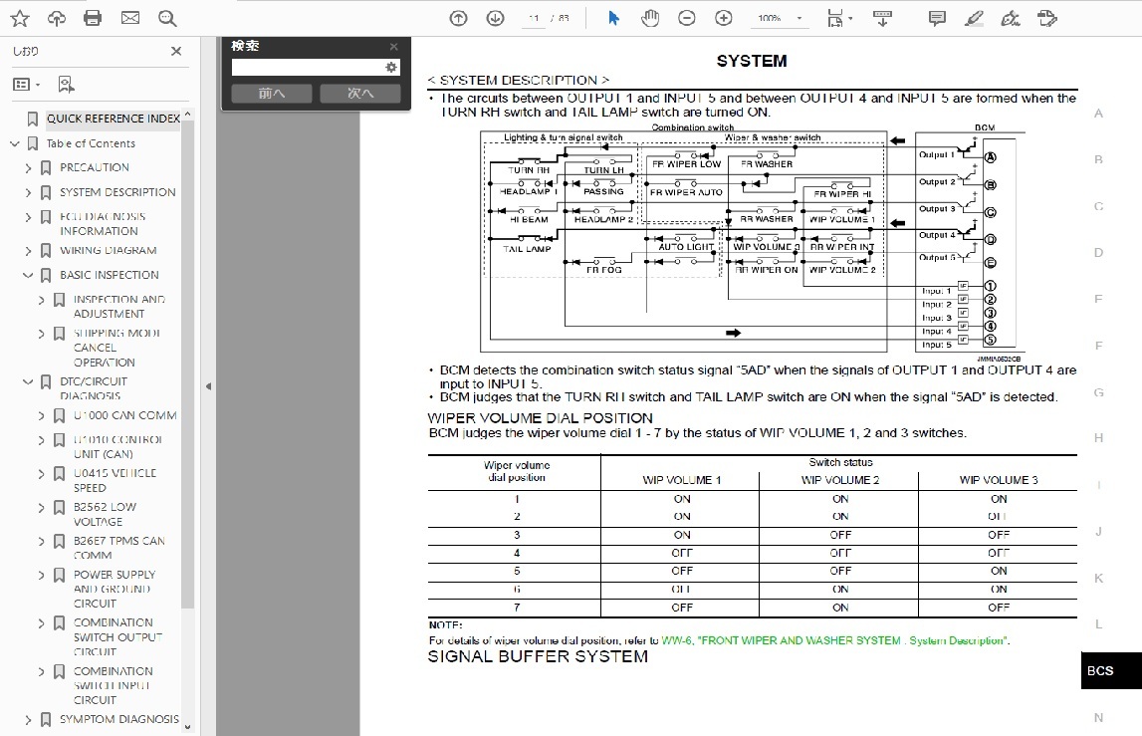Select the highlighter pen tool
1142x736 pixels.
coord(974,18)
